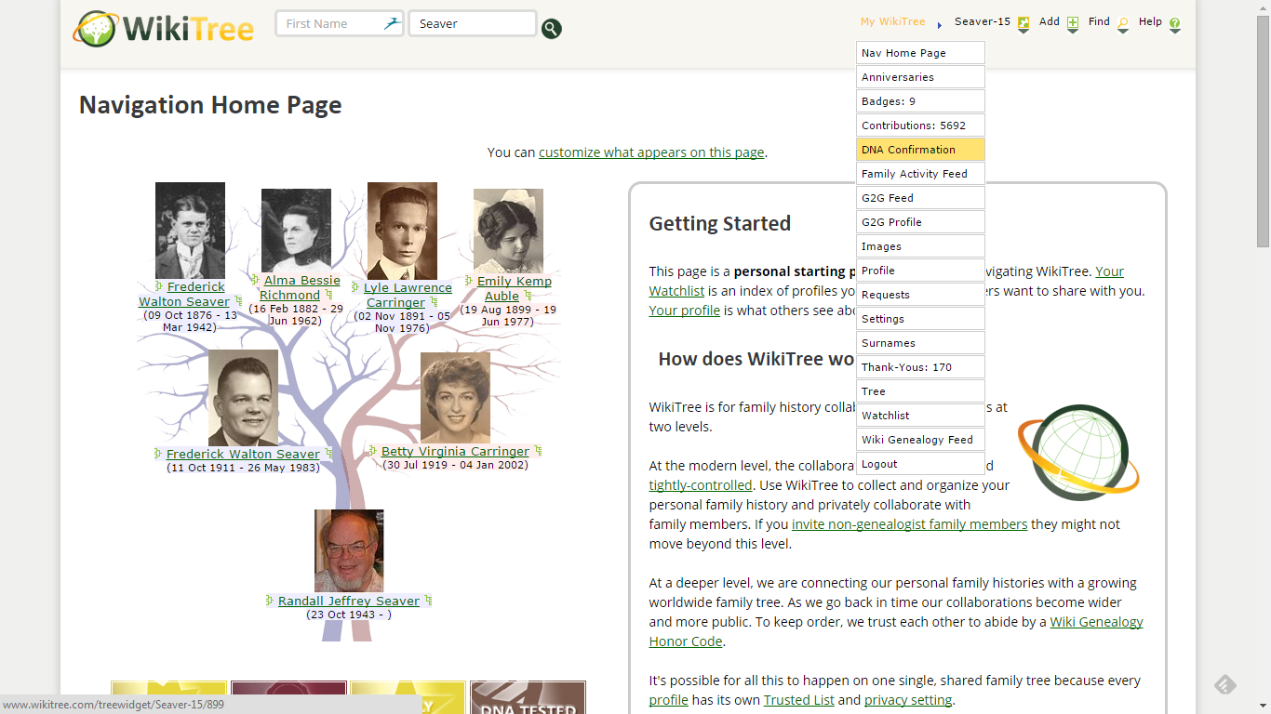This screenshot has width=1271, height=714.
Task: Click the question mark icon beside Help
Action: [1174, 20]
